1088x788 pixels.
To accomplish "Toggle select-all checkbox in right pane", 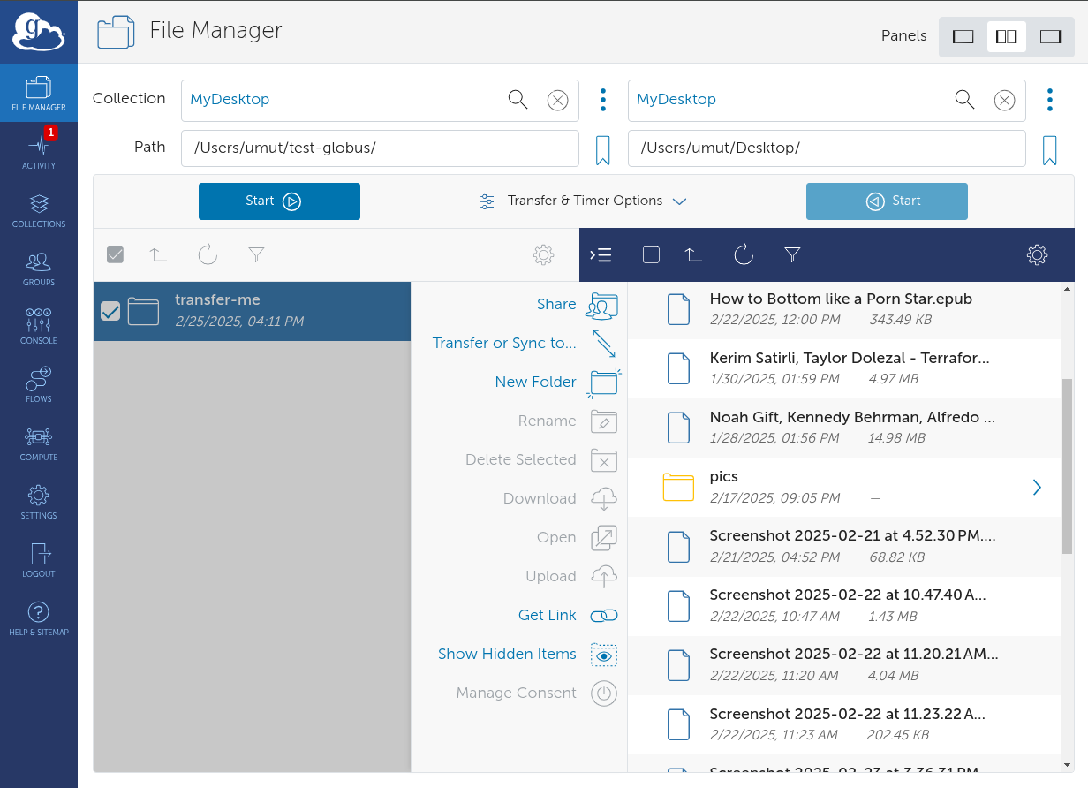I will point(651,254).
